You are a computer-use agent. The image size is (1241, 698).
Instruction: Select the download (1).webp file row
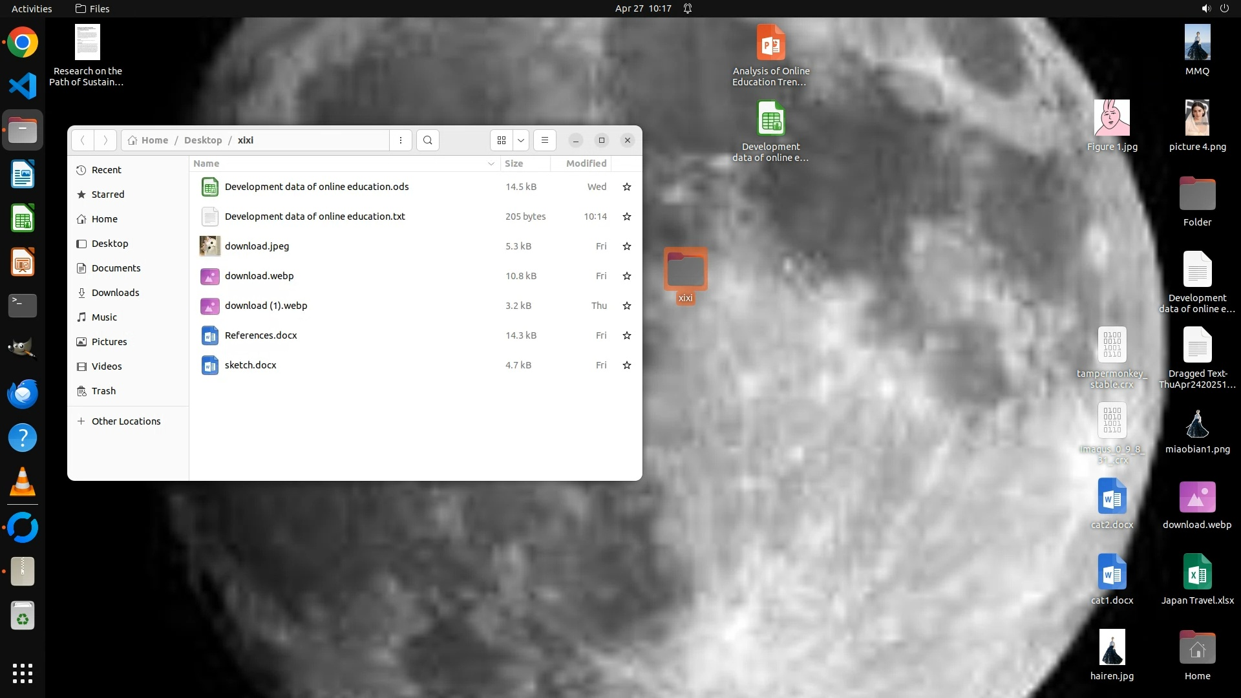(x=266, y=306)
